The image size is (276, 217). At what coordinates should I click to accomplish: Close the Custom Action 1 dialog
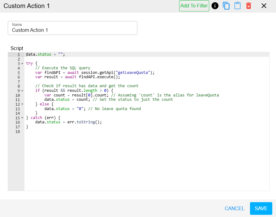[x=264, y=6]
